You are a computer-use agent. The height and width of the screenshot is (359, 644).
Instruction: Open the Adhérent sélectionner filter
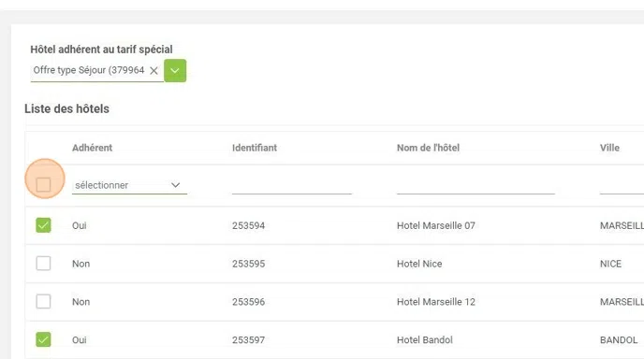point(129,185)
